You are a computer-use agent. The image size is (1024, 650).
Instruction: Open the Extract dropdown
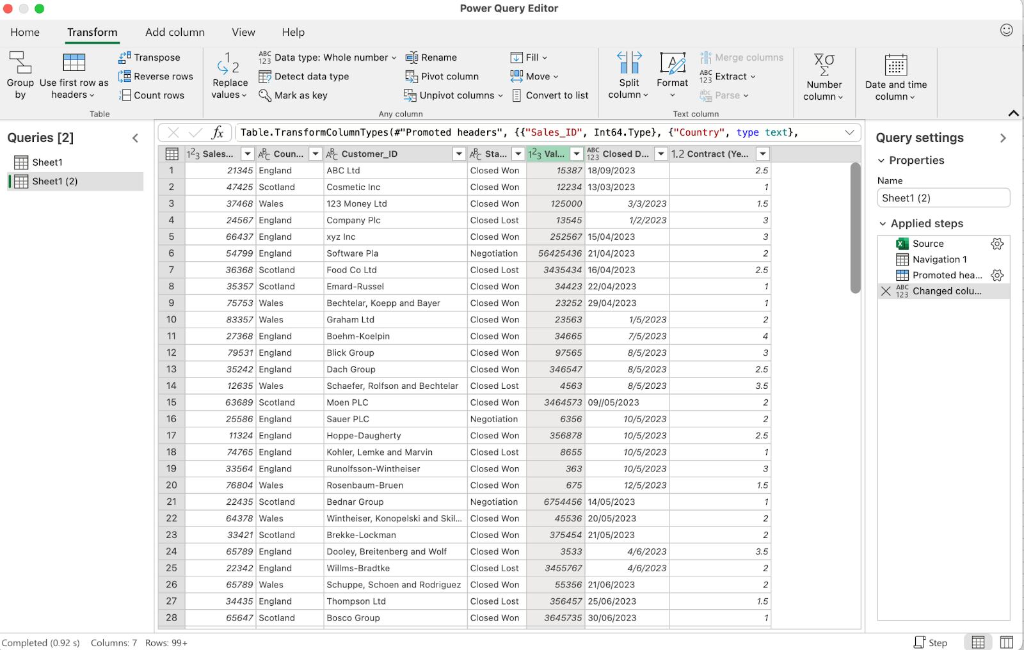[x=728, y=76]
